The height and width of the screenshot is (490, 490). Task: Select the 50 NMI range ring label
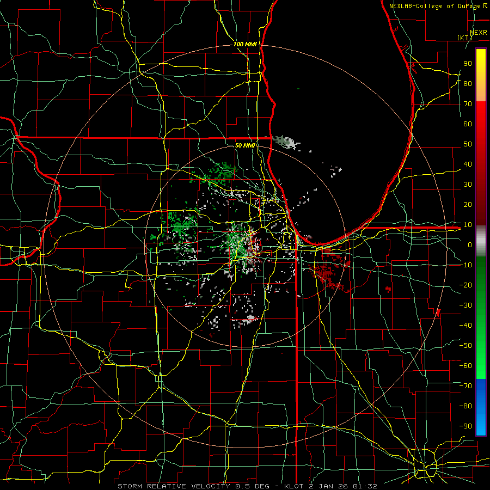click(245, 145)
